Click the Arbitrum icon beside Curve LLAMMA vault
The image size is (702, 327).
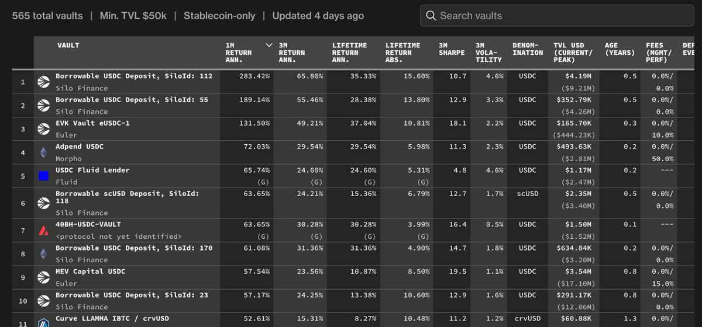(43, 322)
